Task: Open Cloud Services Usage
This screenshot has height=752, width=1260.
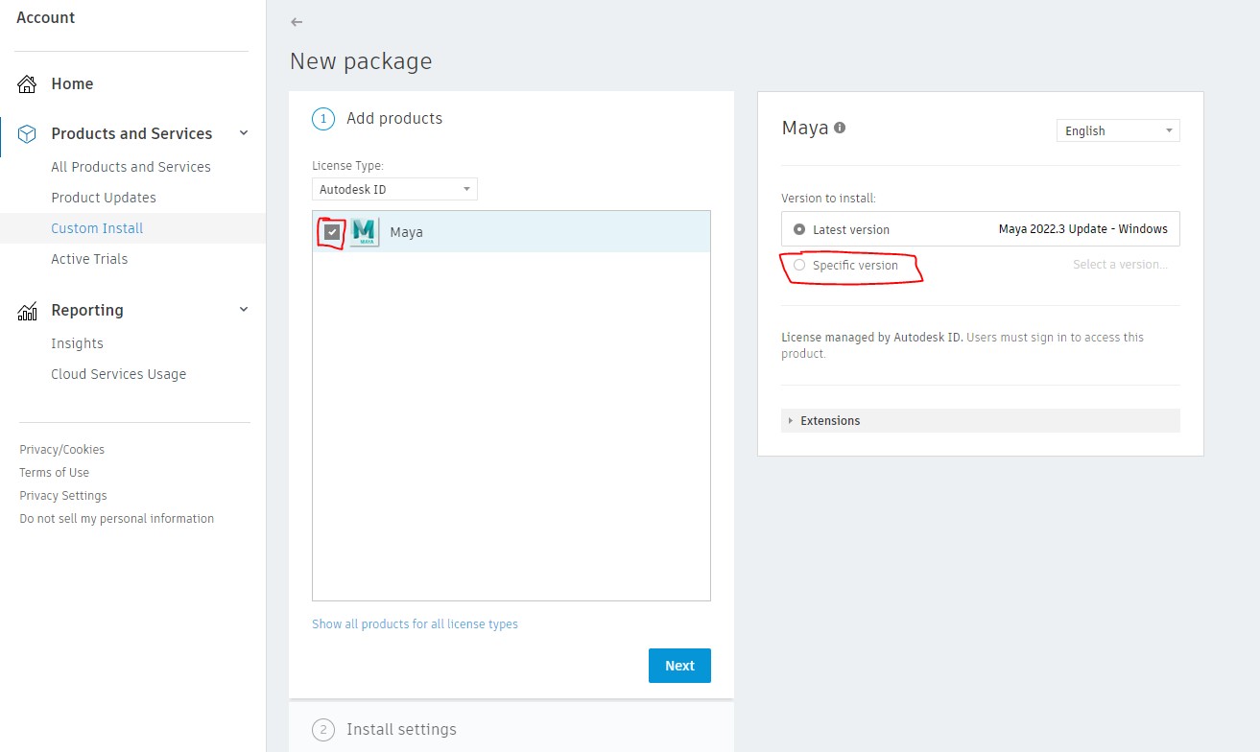Action: (x=119, y=374)
